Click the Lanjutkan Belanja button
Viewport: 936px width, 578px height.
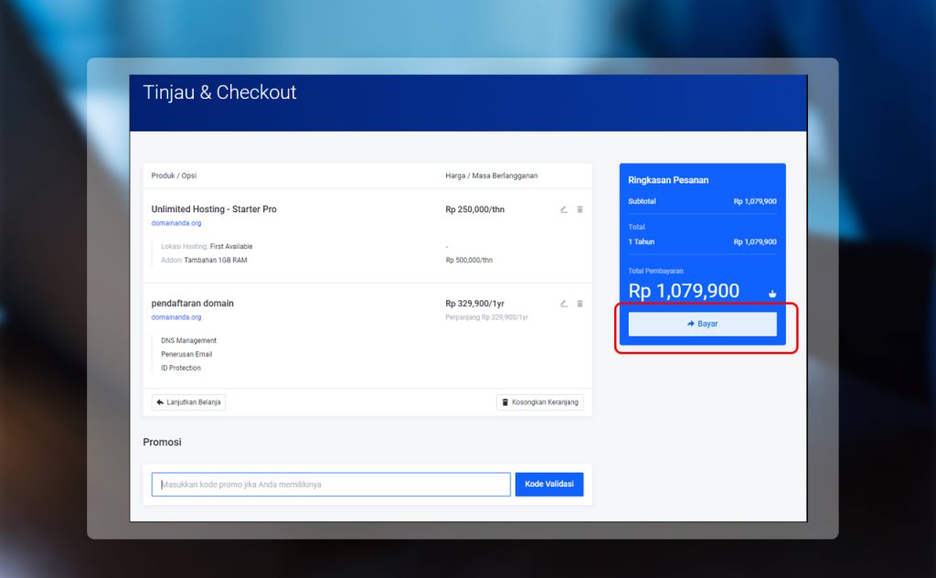coord(189,402)
